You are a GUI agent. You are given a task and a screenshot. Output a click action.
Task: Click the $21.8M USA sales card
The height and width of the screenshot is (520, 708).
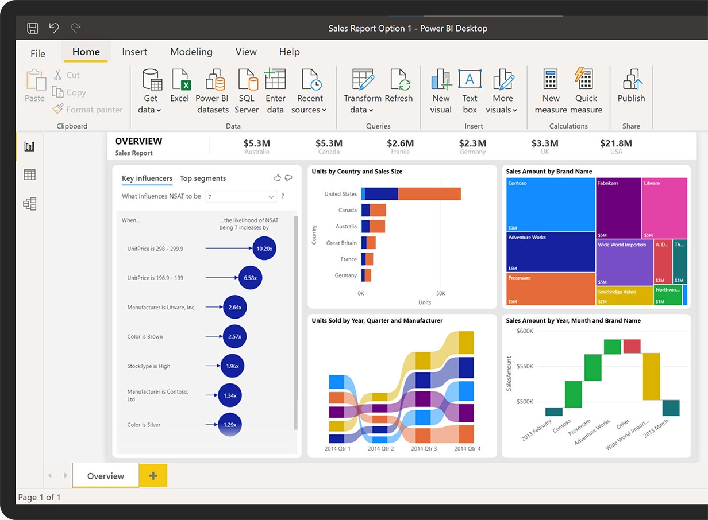coord(615,147)
